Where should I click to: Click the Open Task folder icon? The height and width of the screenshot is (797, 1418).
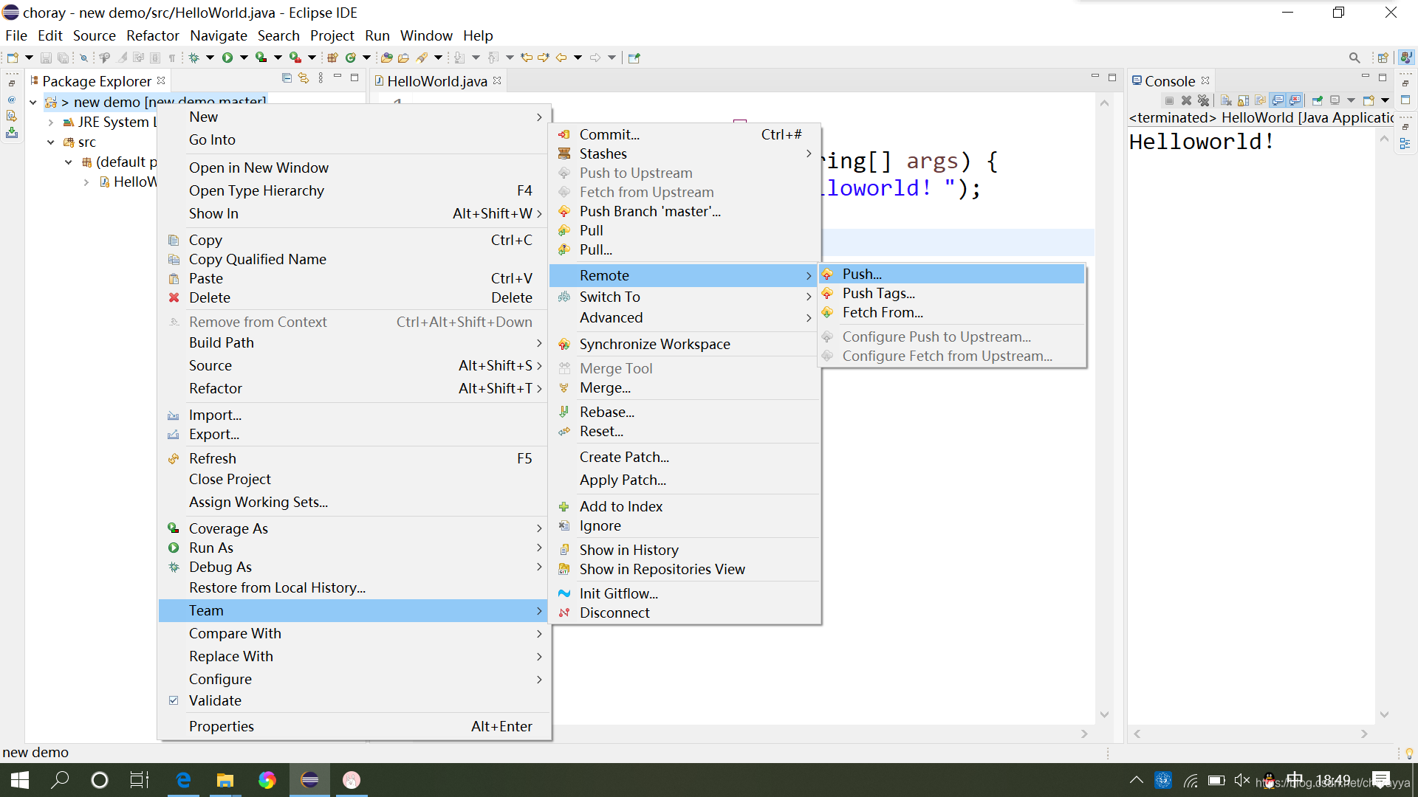point(403,58)
